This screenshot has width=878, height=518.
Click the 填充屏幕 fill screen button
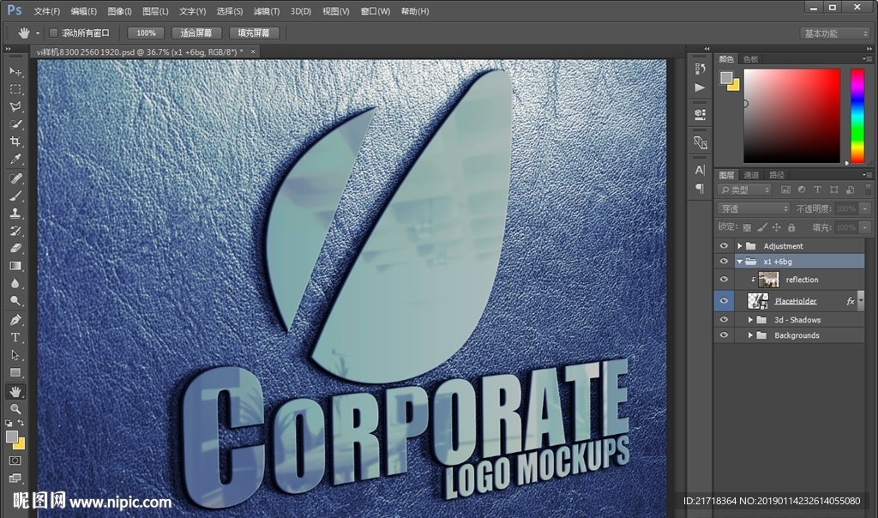254,33
